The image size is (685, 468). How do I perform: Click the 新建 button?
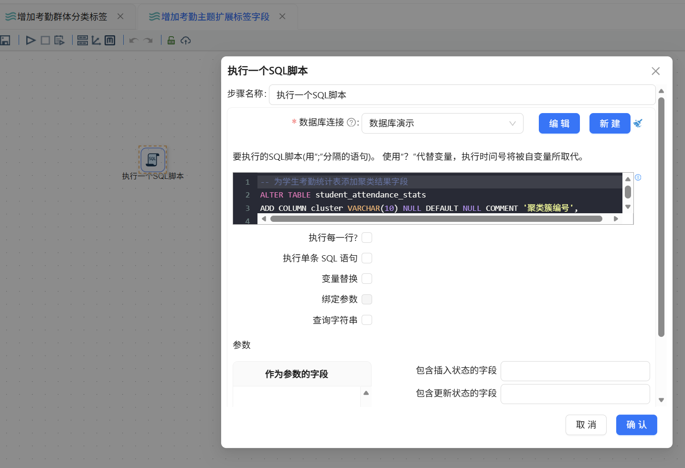(x=610, y=124)
